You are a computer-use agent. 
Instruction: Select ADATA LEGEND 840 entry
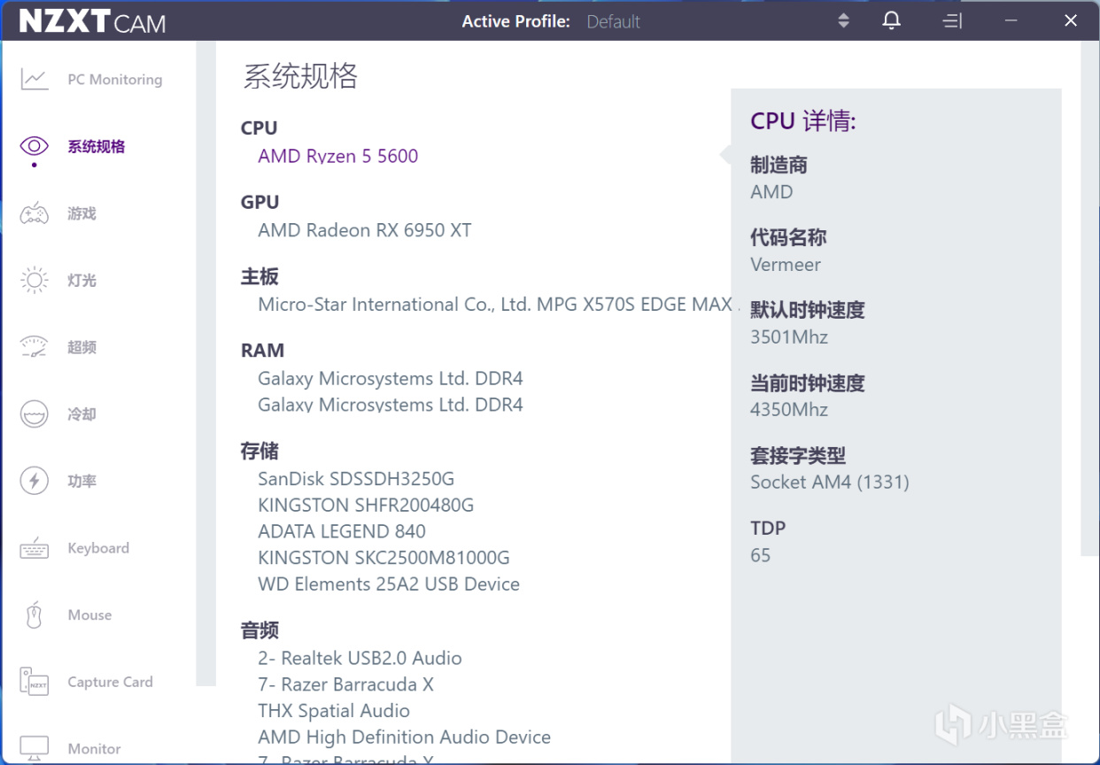click(x=342, y=531)
